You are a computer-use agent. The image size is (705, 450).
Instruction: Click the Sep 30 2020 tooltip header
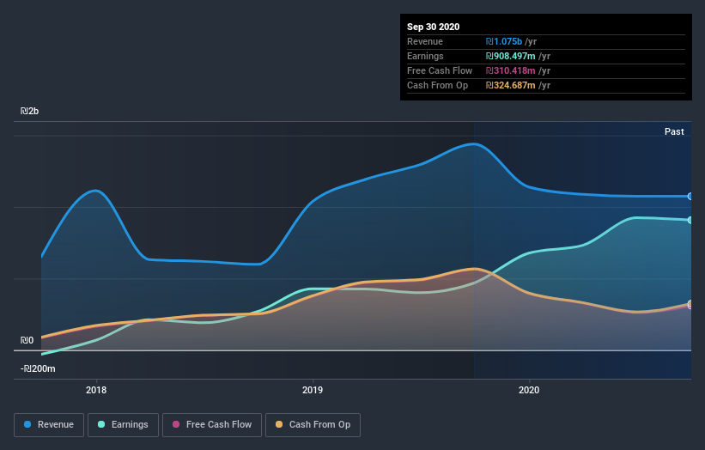[x=434, y=27]
